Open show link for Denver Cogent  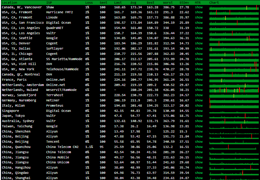click(x=199, y=43)
